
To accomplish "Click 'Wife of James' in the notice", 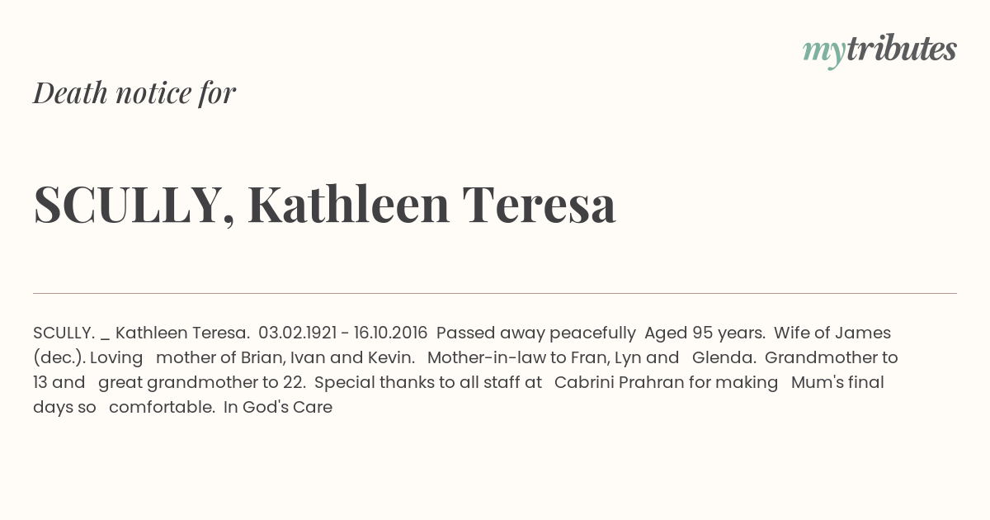I will [x=833, y=333].
